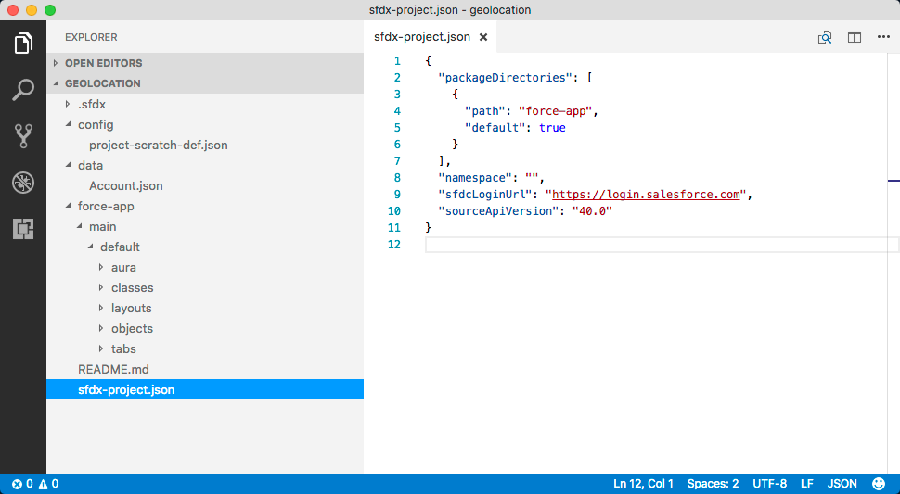This screenshot has height=494, width=900.
Task: Open the Search view in activity bar
Action: (23, 90)
